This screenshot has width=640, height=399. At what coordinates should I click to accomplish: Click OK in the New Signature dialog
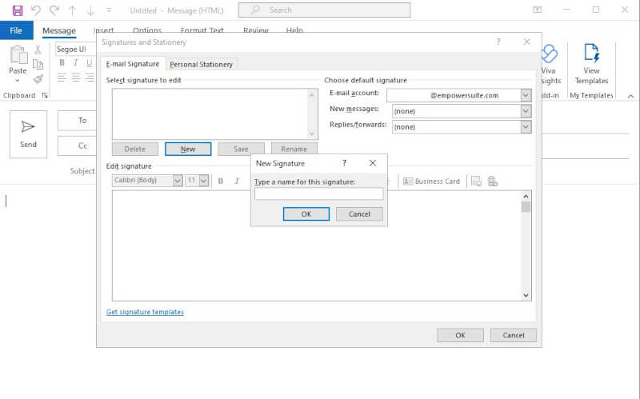[306, 213]
